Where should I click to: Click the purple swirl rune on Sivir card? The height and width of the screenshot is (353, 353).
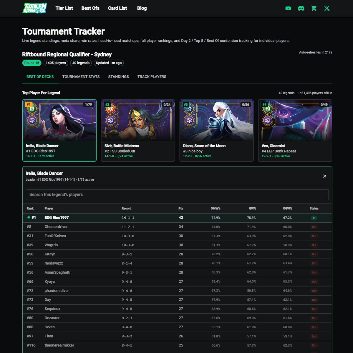(x=111, y=120)
